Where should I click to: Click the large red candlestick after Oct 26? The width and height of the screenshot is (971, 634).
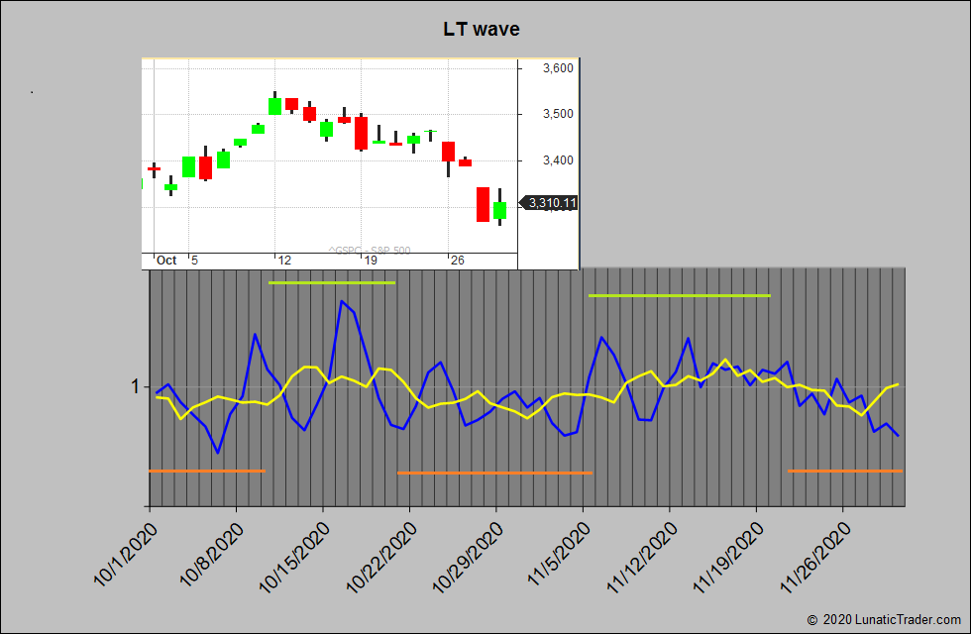click(483, 204)
